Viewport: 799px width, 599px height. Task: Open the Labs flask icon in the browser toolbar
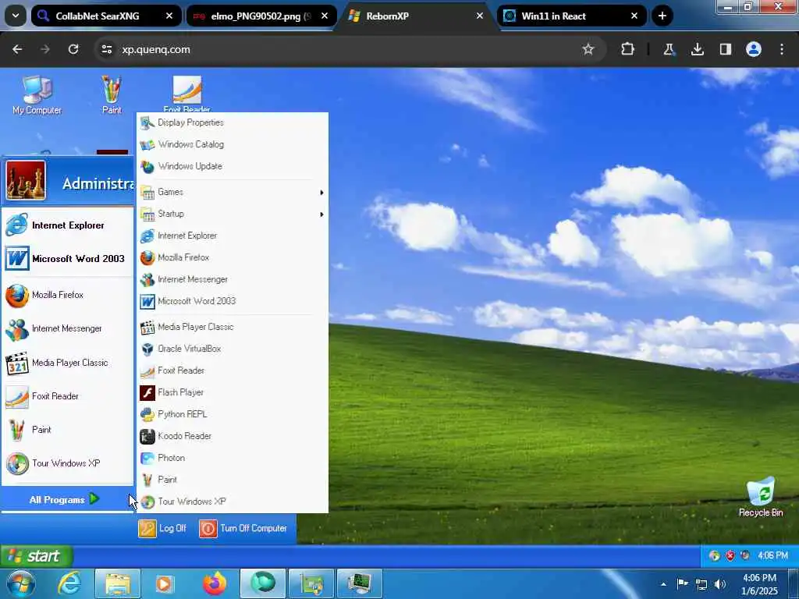669,49
